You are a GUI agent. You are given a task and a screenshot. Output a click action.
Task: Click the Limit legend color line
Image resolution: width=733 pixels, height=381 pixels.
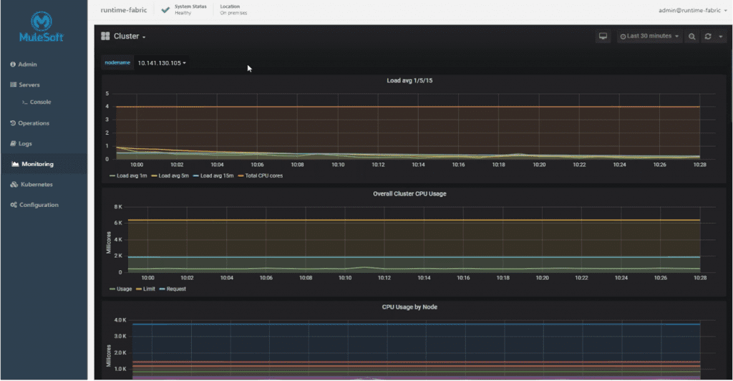[139, 289]
